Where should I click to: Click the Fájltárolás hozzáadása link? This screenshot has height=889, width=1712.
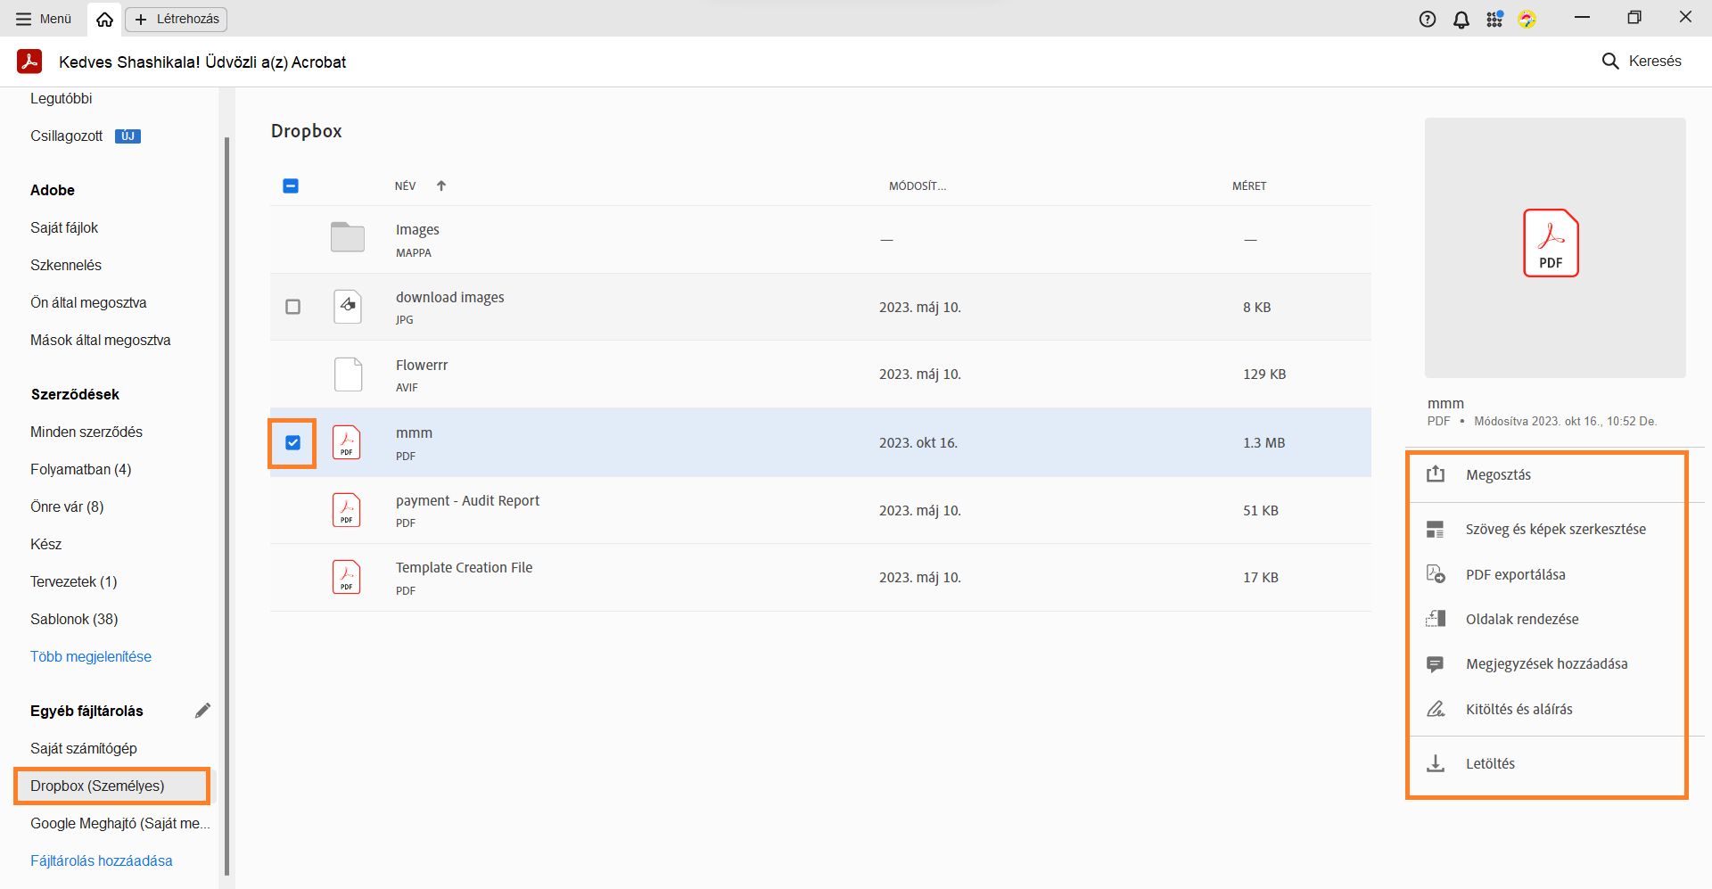point(102,860)
